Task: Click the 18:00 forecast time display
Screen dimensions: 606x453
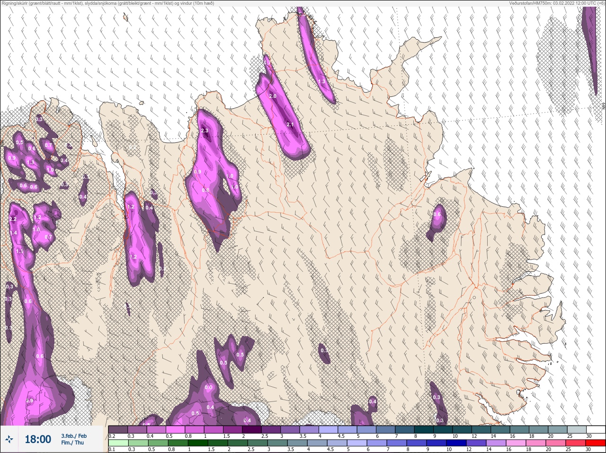Action: click(x=38, y=439)
